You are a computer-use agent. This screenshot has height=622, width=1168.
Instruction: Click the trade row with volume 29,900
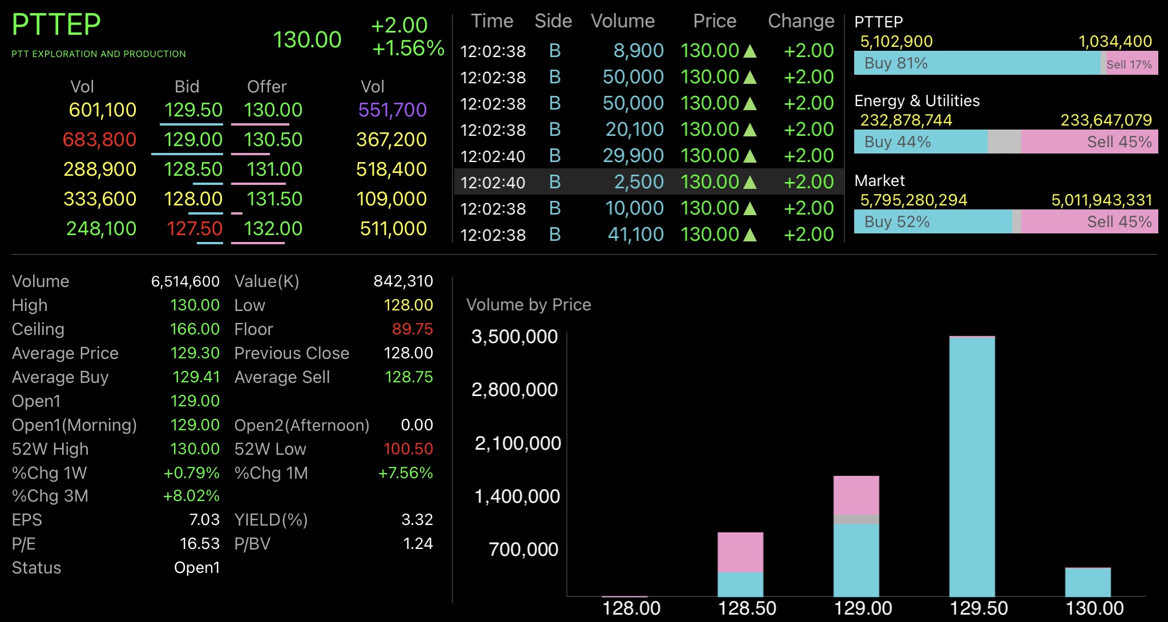pyautogui.click(x=649, y=155)
